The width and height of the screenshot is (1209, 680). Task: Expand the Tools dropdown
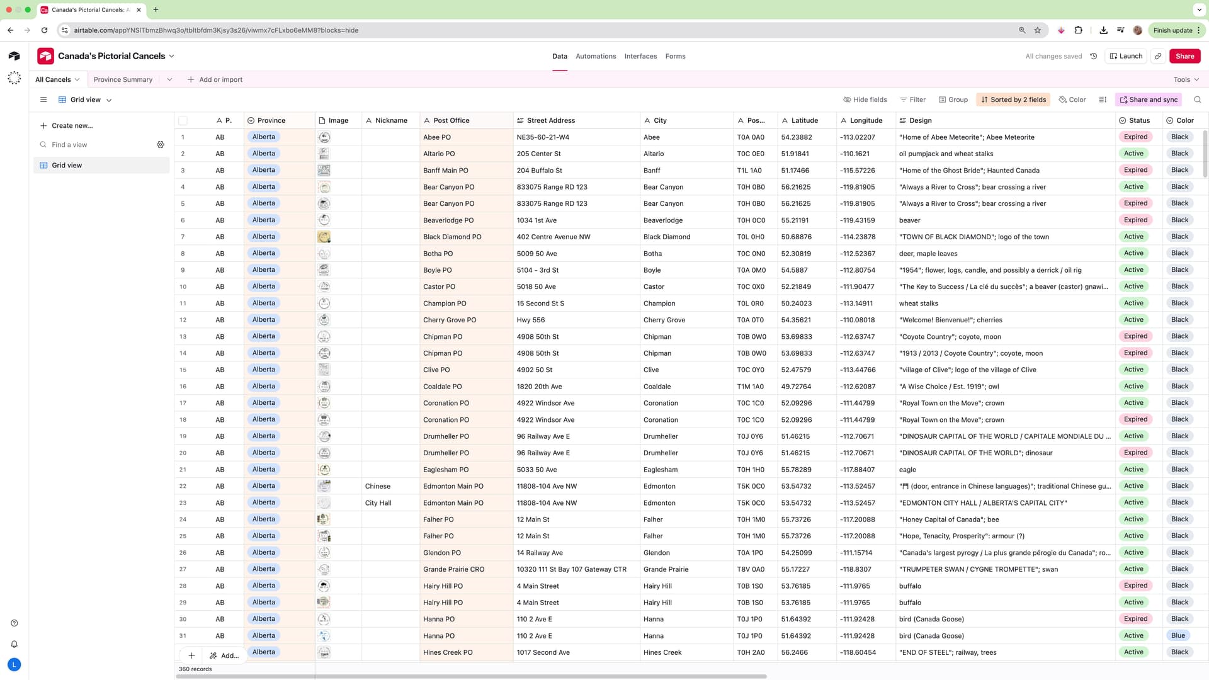(1186, 79)
